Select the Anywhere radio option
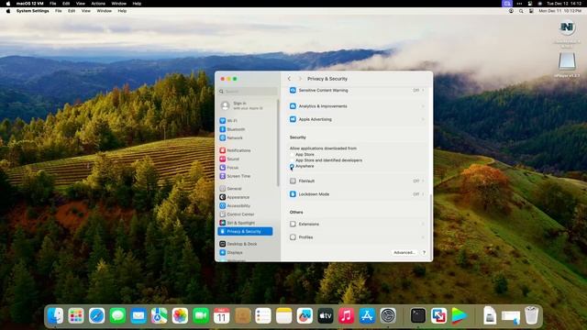Image resolution: width=587 pixels, height=330 pixels. tap(292, 166)
